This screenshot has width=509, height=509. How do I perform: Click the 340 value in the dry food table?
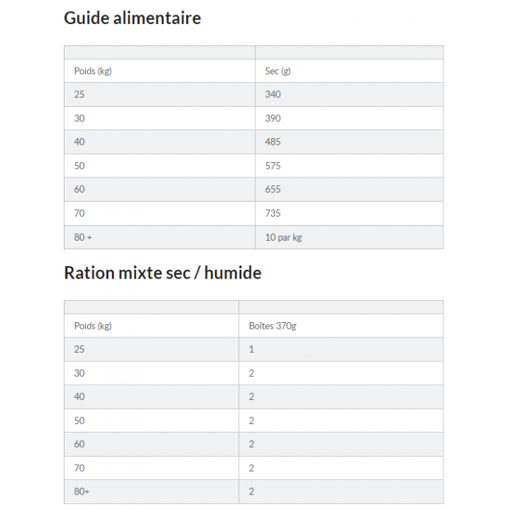[x=273, y=95]
